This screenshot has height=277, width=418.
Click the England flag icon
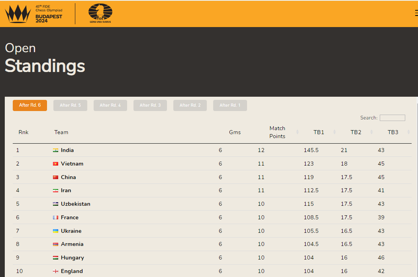55,271
